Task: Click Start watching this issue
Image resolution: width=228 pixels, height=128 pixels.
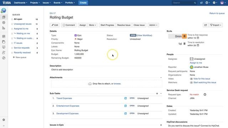Action: pos(205,82)
